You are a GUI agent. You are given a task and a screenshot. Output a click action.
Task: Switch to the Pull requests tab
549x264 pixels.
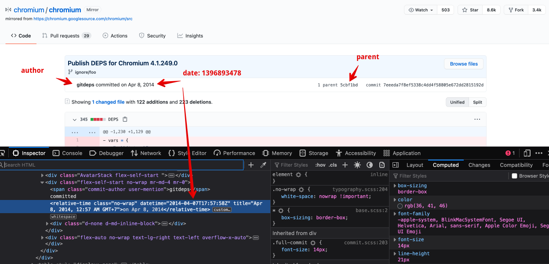[66, 36]
